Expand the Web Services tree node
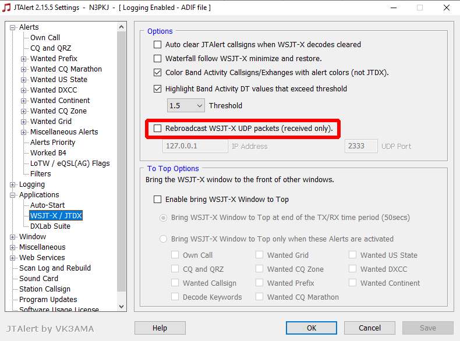The width and height of the screenshot is (460, 341). point(12,258)
